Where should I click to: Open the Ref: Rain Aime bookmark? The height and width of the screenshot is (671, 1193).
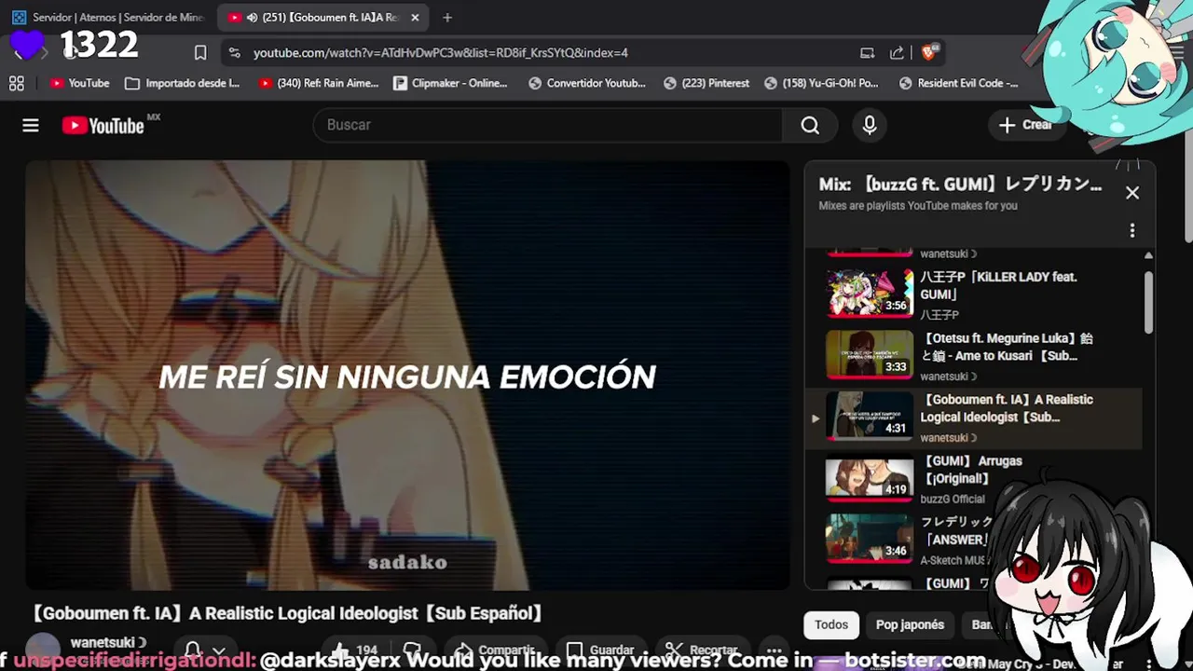coord(319,83)
